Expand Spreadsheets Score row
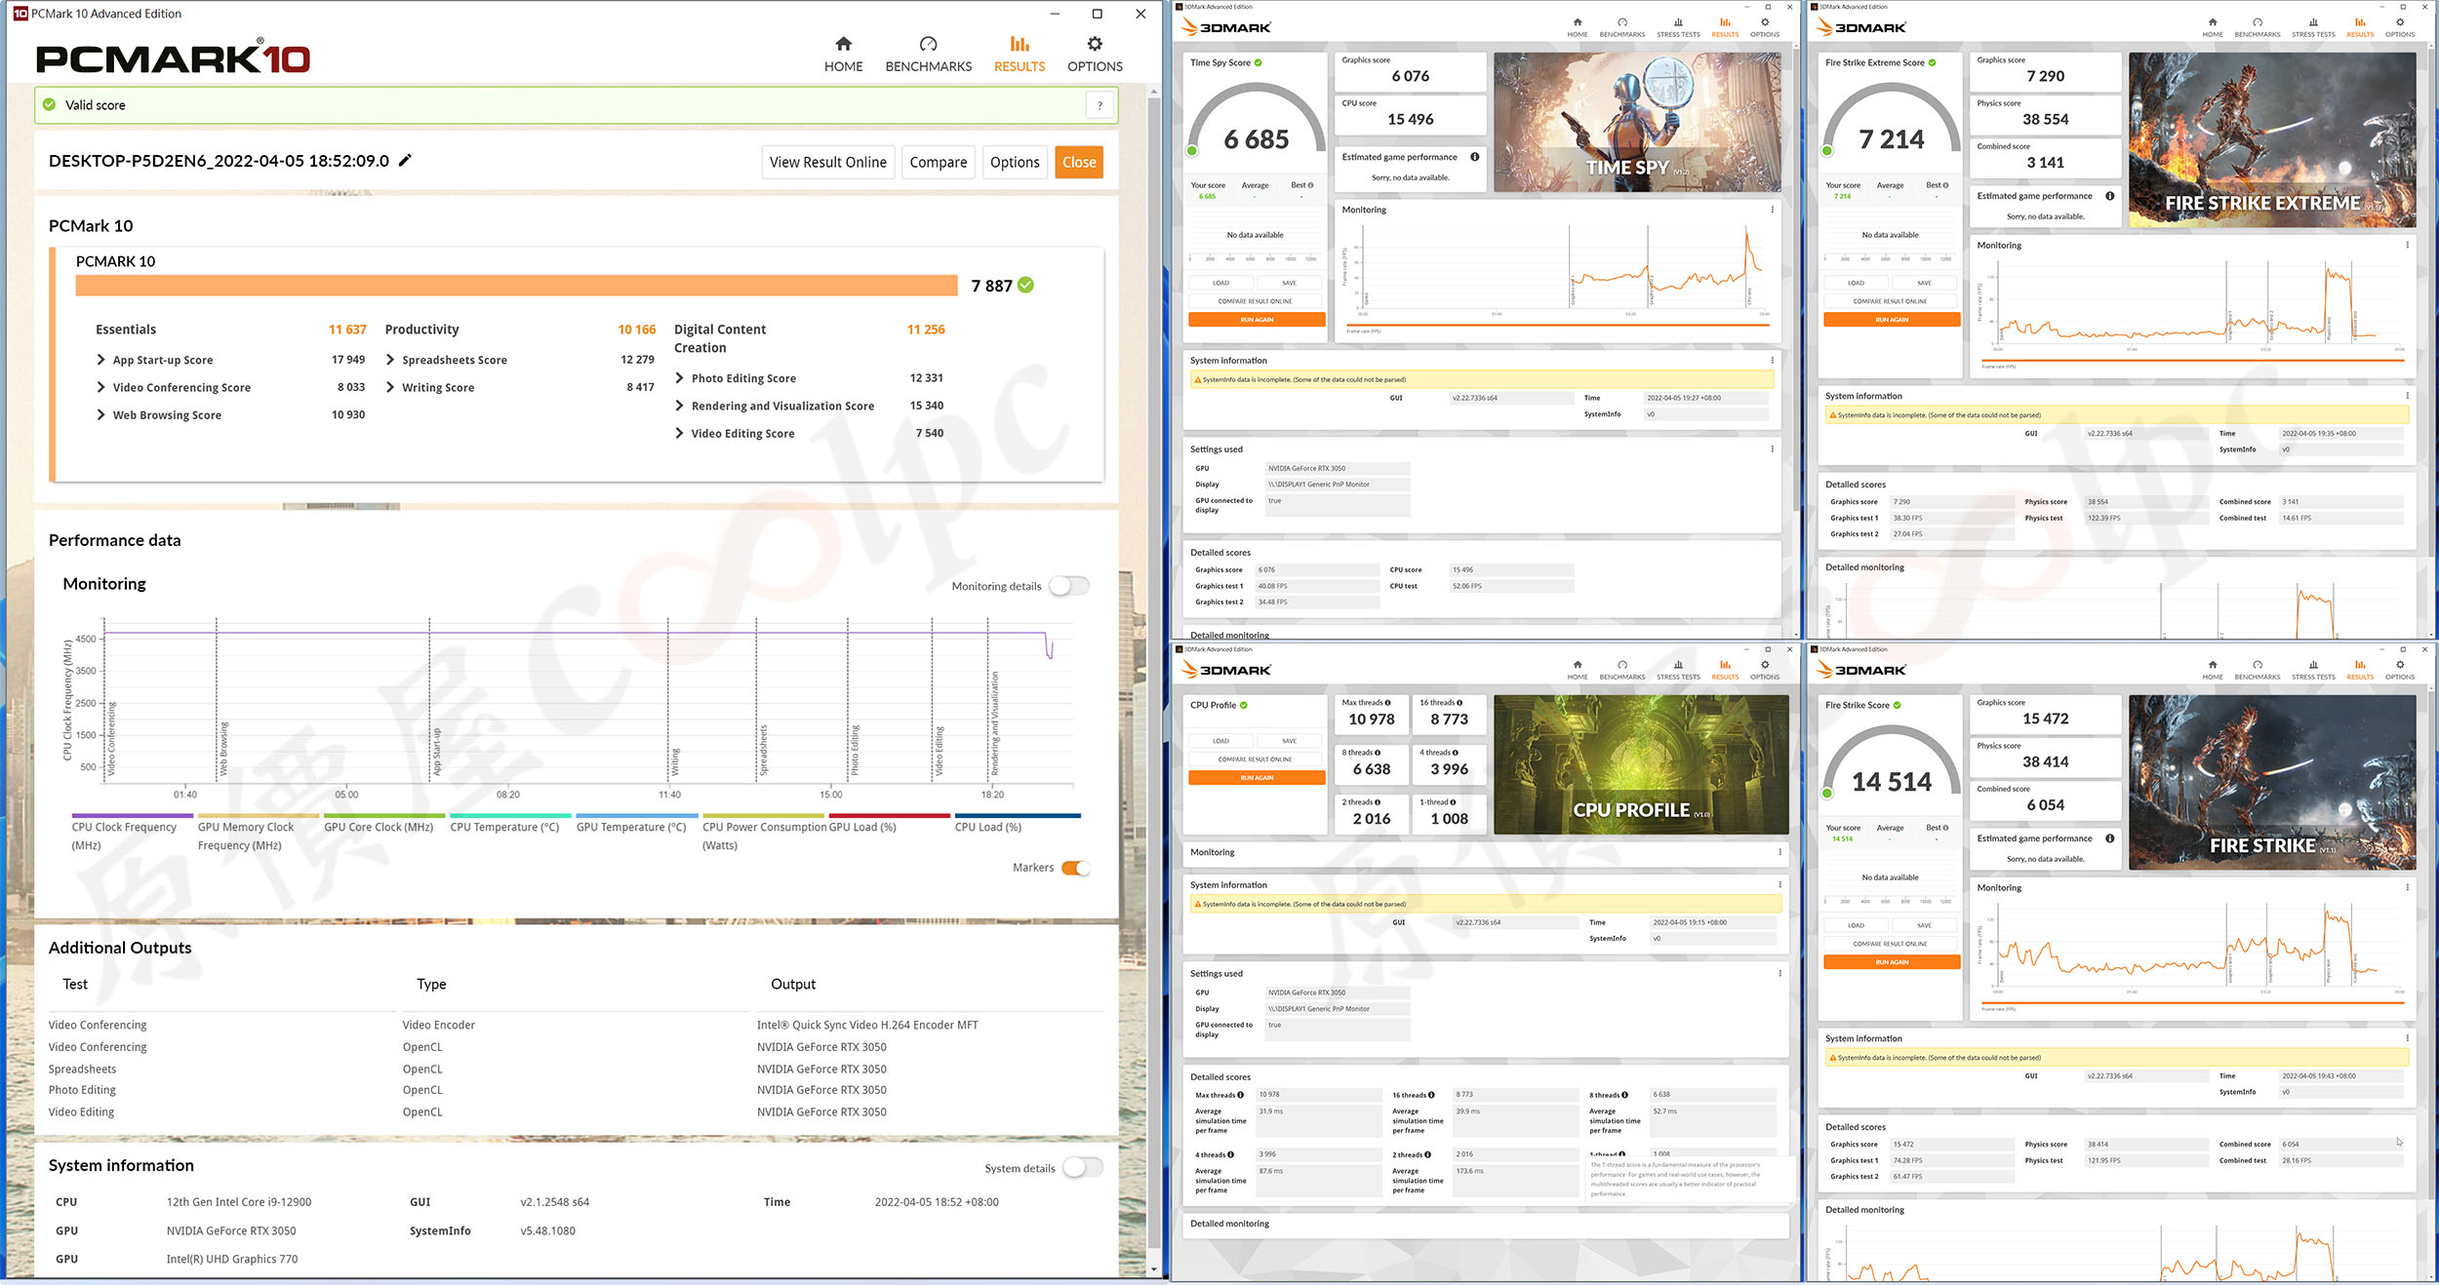The image size is (2439, 1285). pyautogui.click(x=390, y=360)
